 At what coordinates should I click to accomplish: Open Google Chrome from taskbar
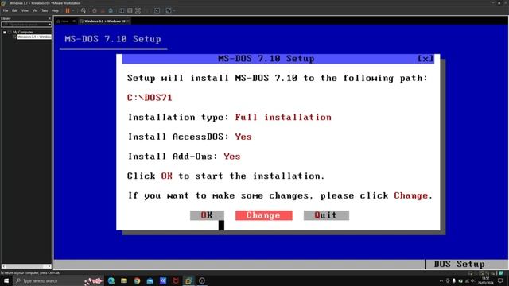pos(137,280)
